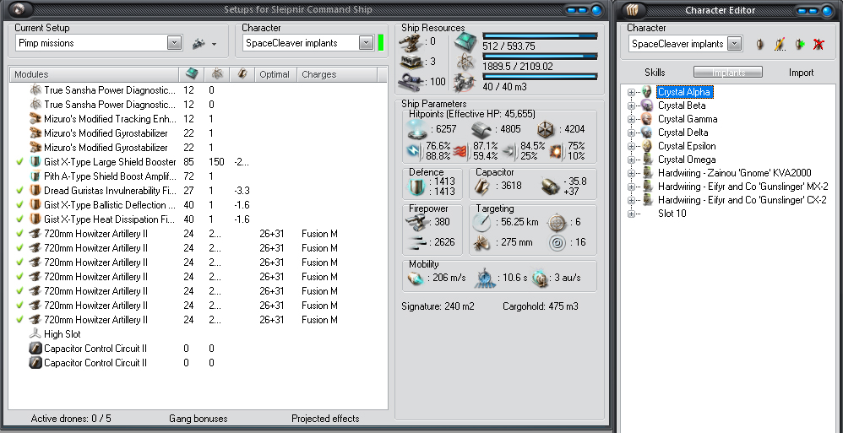
Task: Select the first True Sansha Power Diagnostic module icon
Action: pyautogui.click(x=35, y=89)
